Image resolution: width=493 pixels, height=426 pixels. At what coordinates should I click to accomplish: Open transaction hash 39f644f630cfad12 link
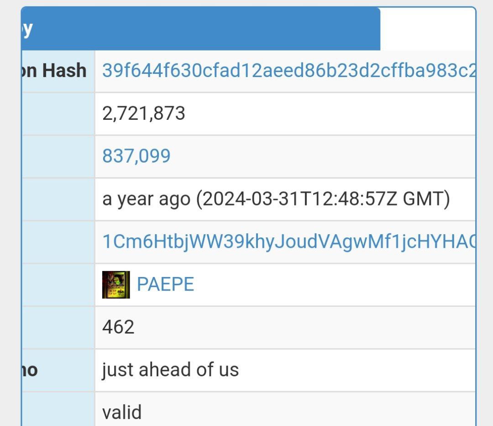pyautogui.click(x=288, y=70)
